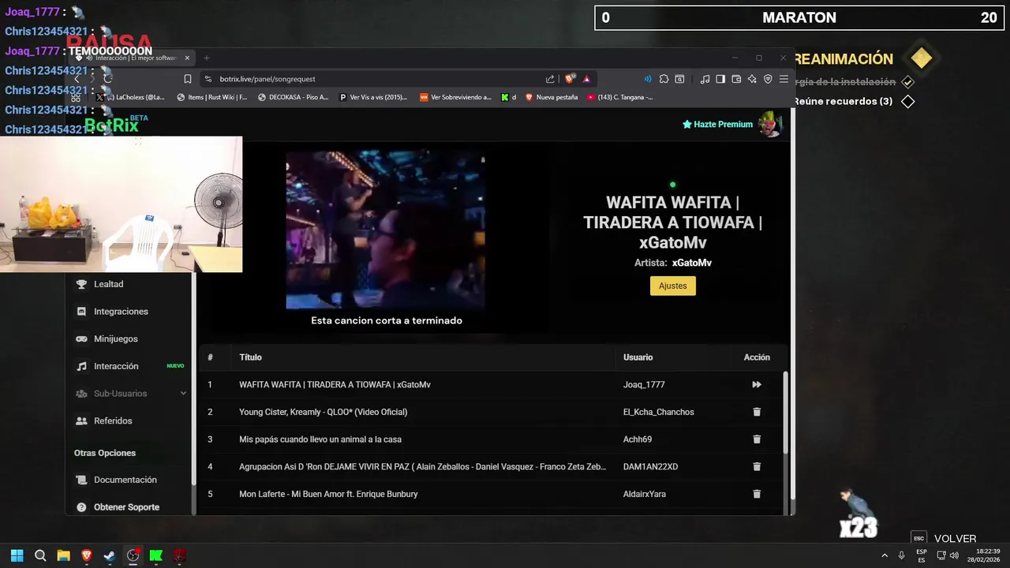
Task: Open browser hamburger menu
Action: click(x=784, y=79)
